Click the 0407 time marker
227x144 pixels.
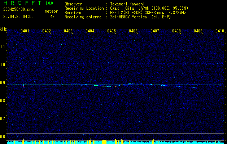click(155, 31)
